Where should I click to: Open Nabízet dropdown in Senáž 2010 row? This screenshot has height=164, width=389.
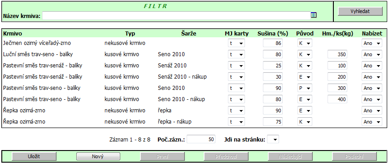372,66
